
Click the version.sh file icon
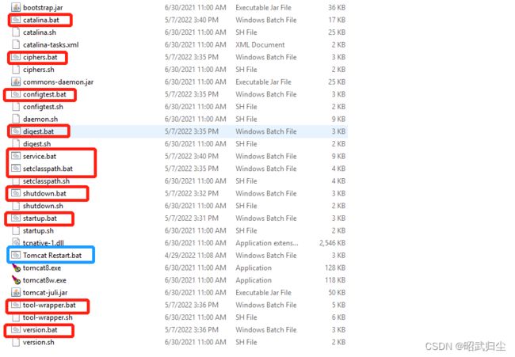[x=16, y=342]
